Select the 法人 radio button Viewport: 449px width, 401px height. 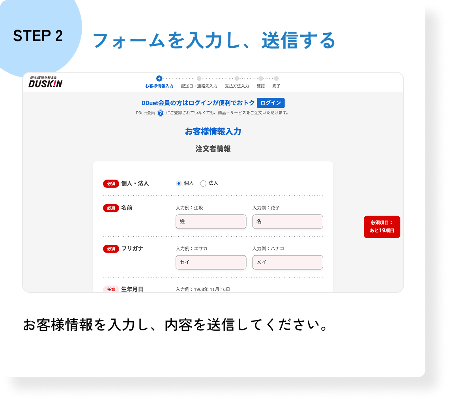coord(203,184)
